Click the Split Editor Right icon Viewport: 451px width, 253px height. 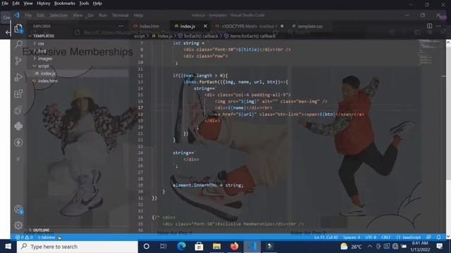[x=429, y=26]
